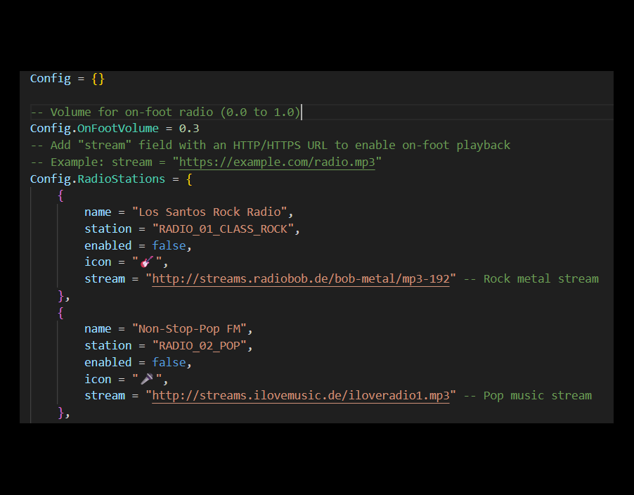This screenshot has width=634, height=495.
Task: Click the "Los Santos Rock Radio" name string
Action: (212, 212)
